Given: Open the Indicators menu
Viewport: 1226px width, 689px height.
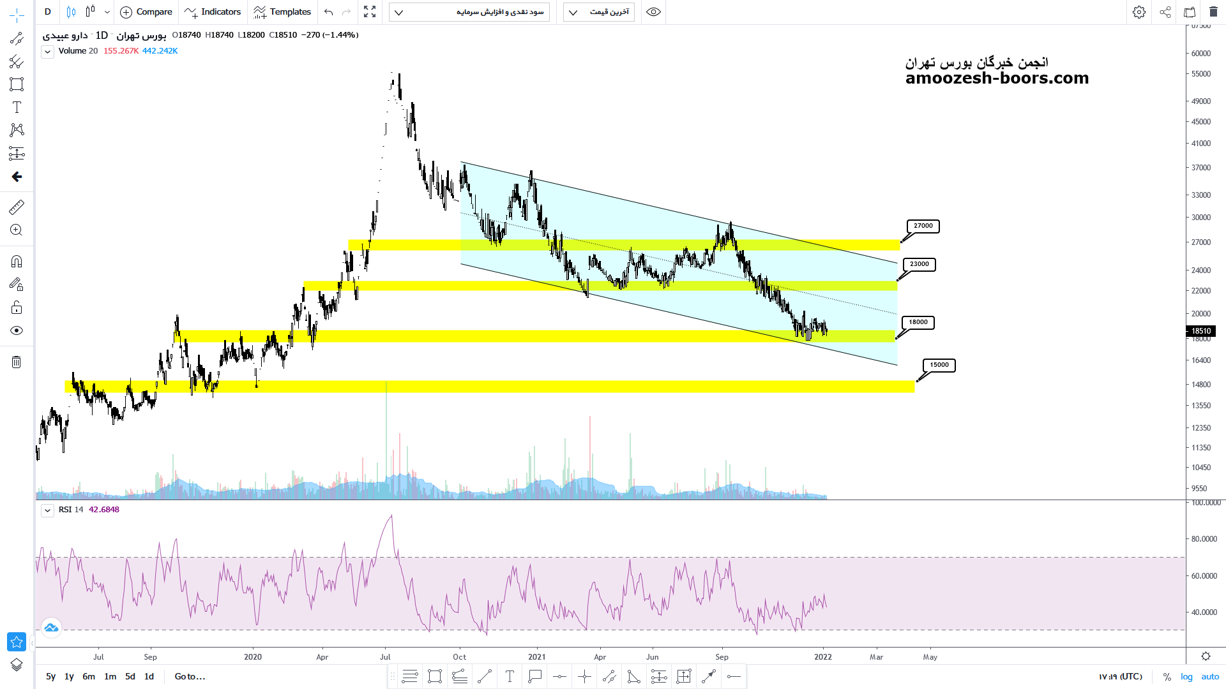Looking at the screenshot, I should [213, 12].
